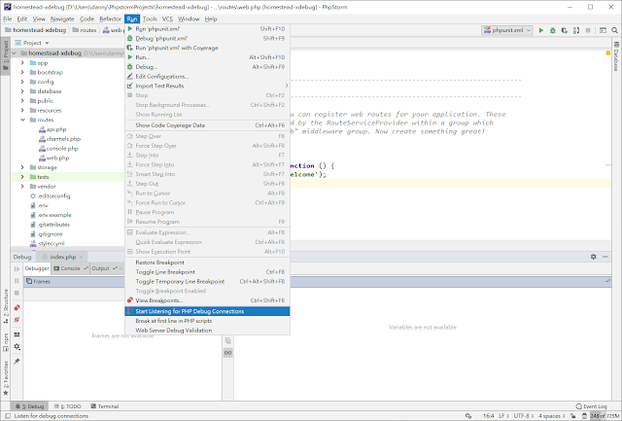Click the Restore Layout icon in Debug sidebar
Viewport: 622px width, 421px height.
click(17, 334)
